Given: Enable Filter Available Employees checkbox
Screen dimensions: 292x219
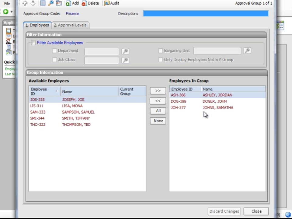Looking at the screenshot, I should (x=33, y=43).
